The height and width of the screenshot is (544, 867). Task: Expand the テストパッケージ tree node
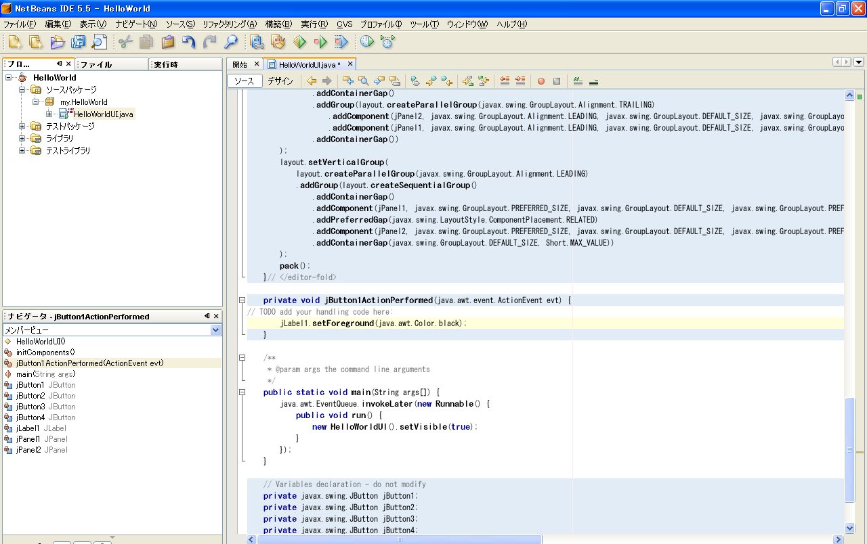tap(22, 127)
